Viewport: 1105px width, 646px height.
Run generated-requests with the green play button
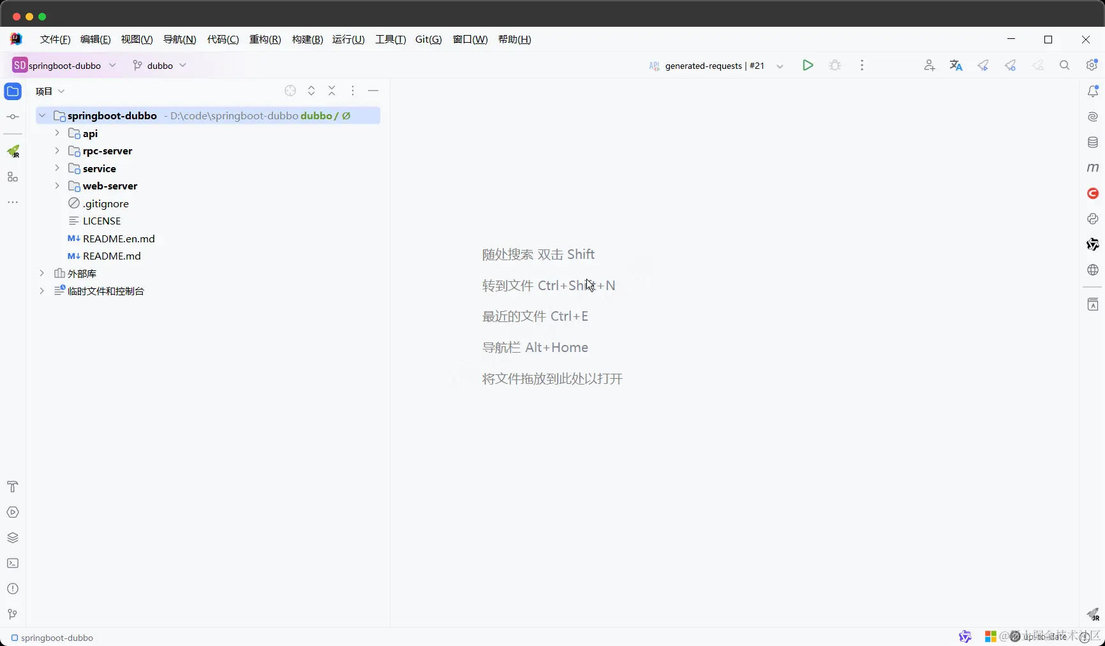coord(808,65)
